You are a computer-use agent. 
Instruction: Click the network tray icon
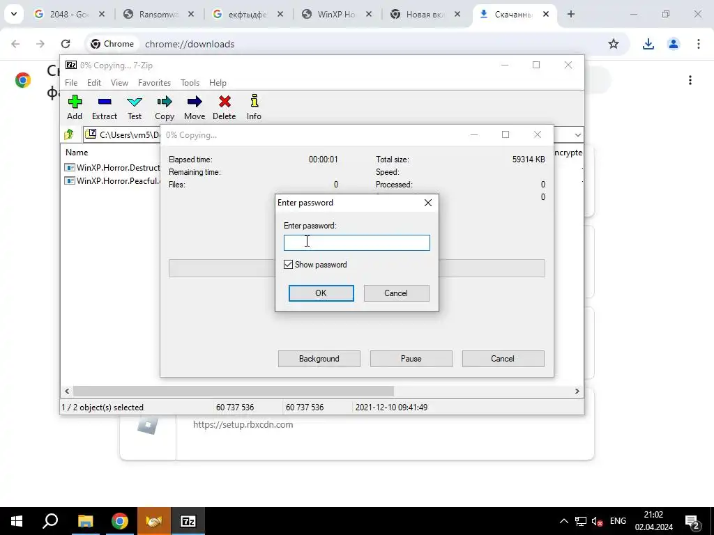click(581, 521)
